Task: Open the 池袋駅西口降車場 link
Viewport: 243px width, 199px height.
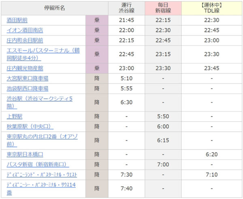Action: [28, 88]
